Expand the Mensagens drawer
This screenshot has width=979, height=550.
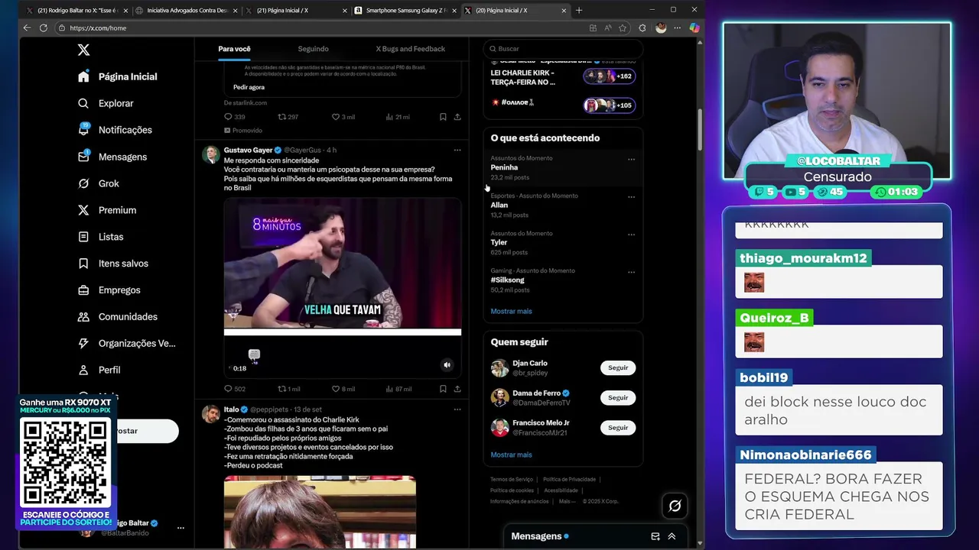pos(672,536)
